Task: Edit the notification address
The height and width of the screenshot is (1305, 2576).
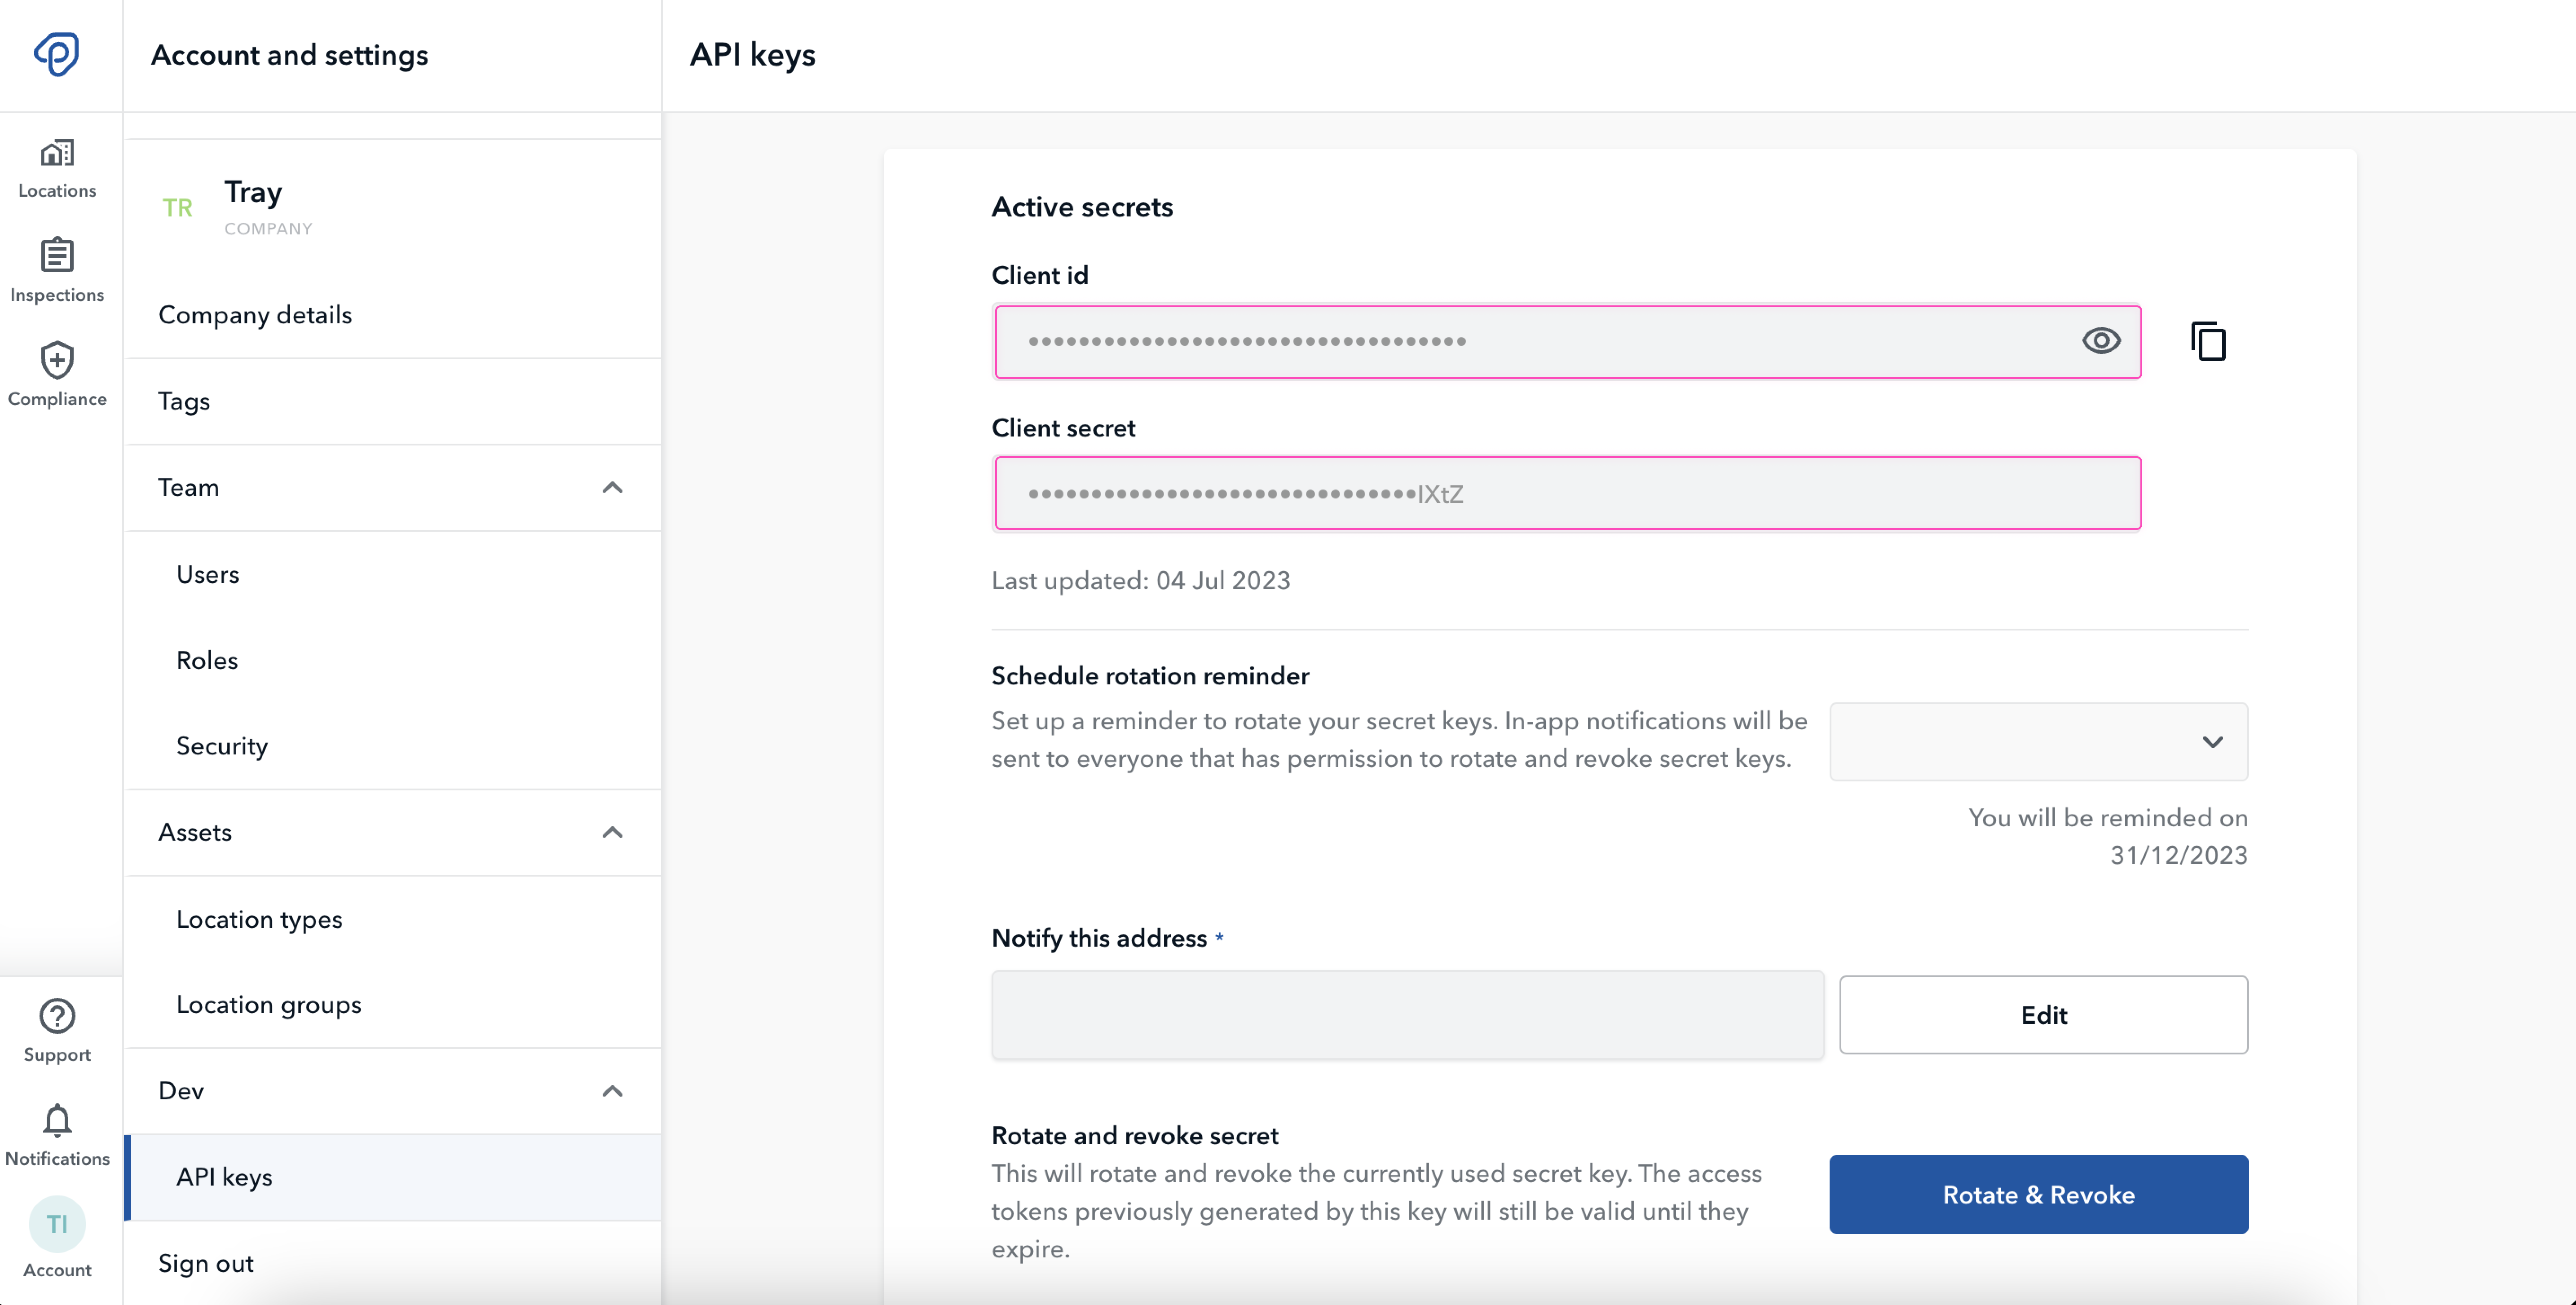Action: [x=2043, y=1014]
